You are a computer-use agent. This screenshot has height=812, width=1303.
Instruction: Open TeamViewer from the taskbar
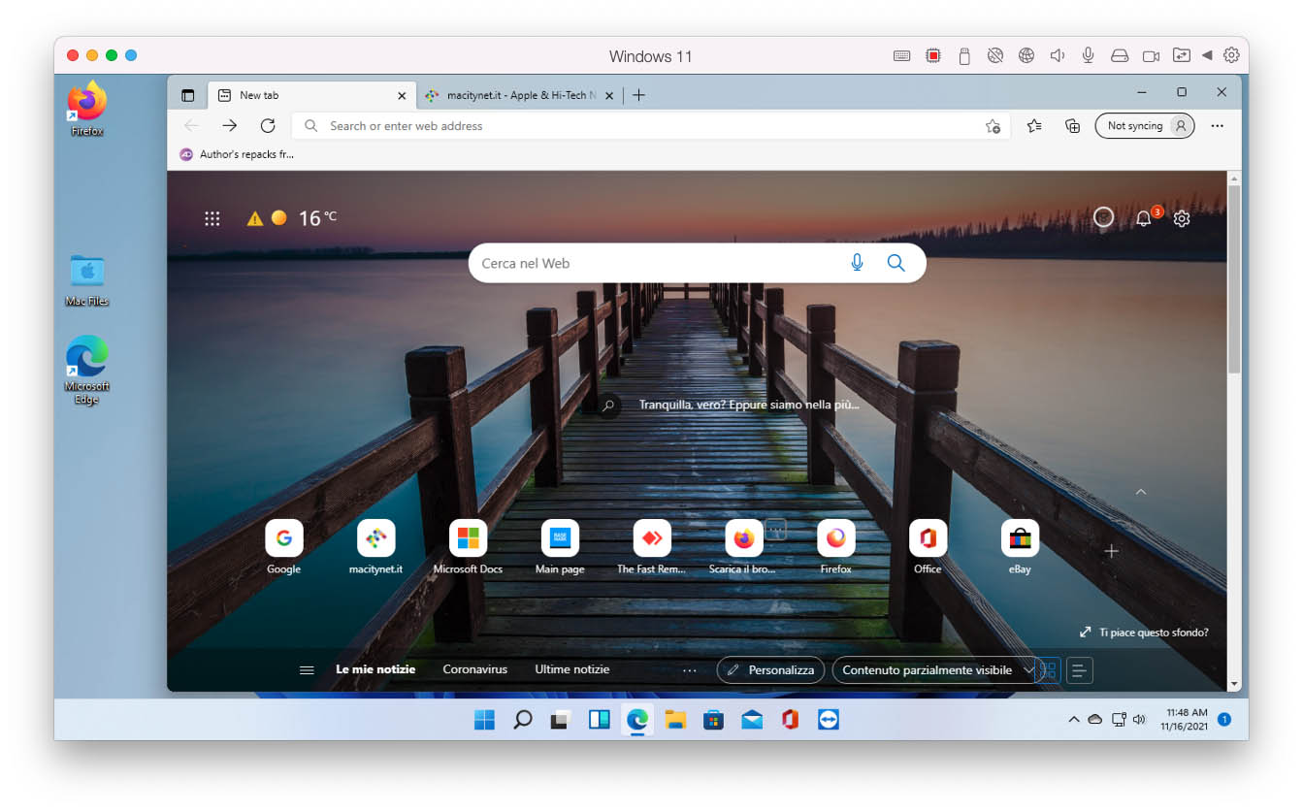[828, 720]
